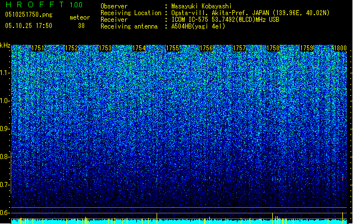Click the date stamp 05.10.25 17:50
Screen dimensions: 353x224
point(29,26)
